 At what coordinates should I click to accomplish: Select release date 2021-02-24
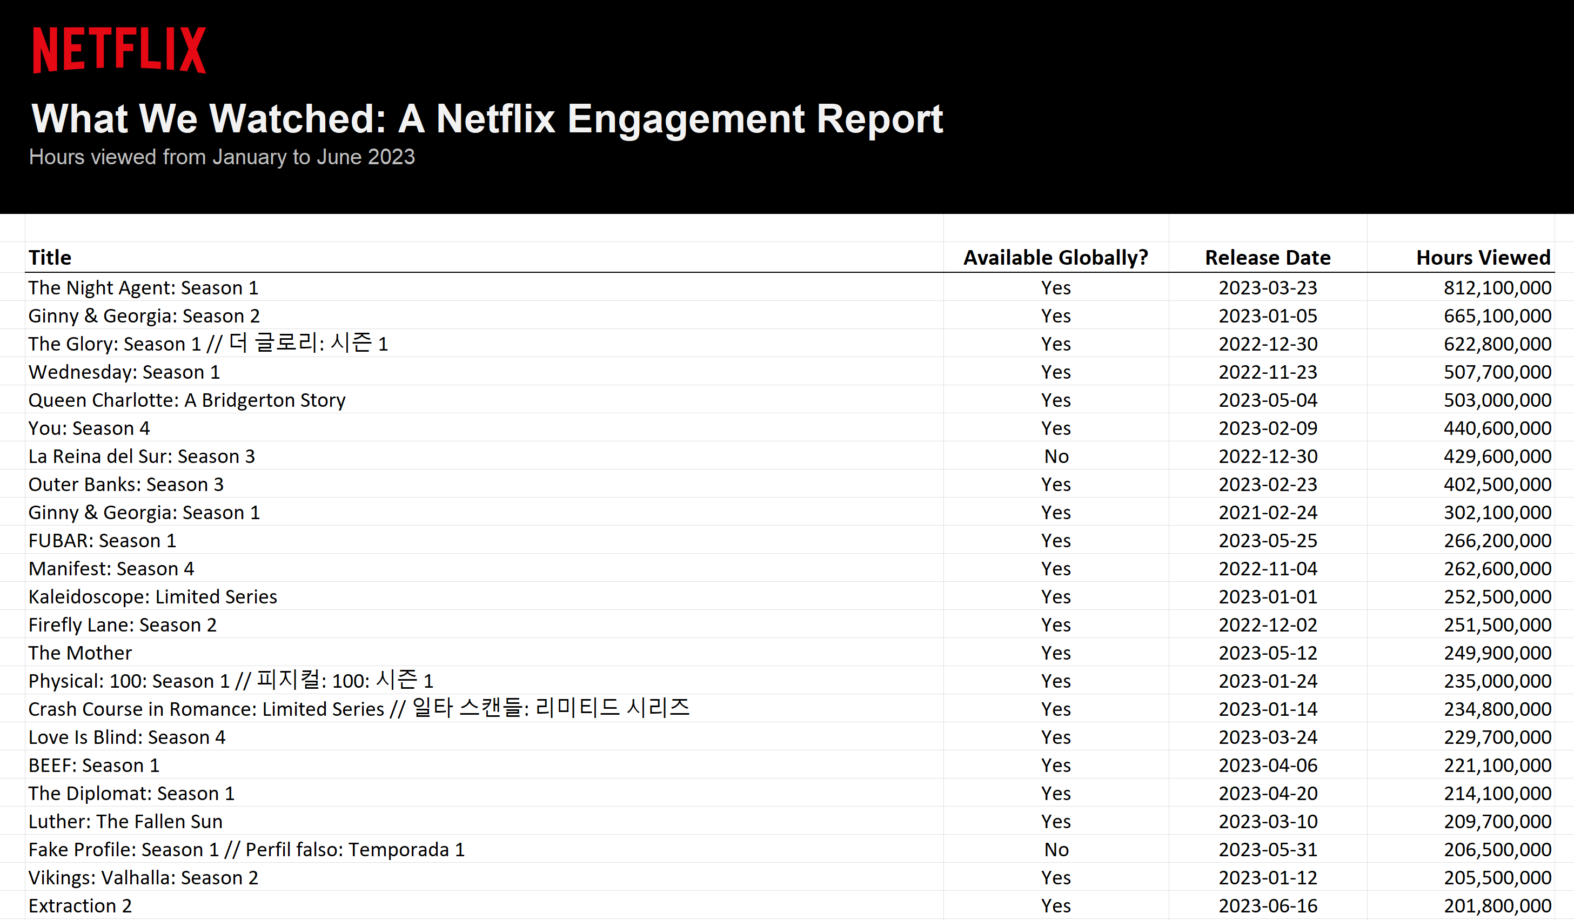(1268, 513)
